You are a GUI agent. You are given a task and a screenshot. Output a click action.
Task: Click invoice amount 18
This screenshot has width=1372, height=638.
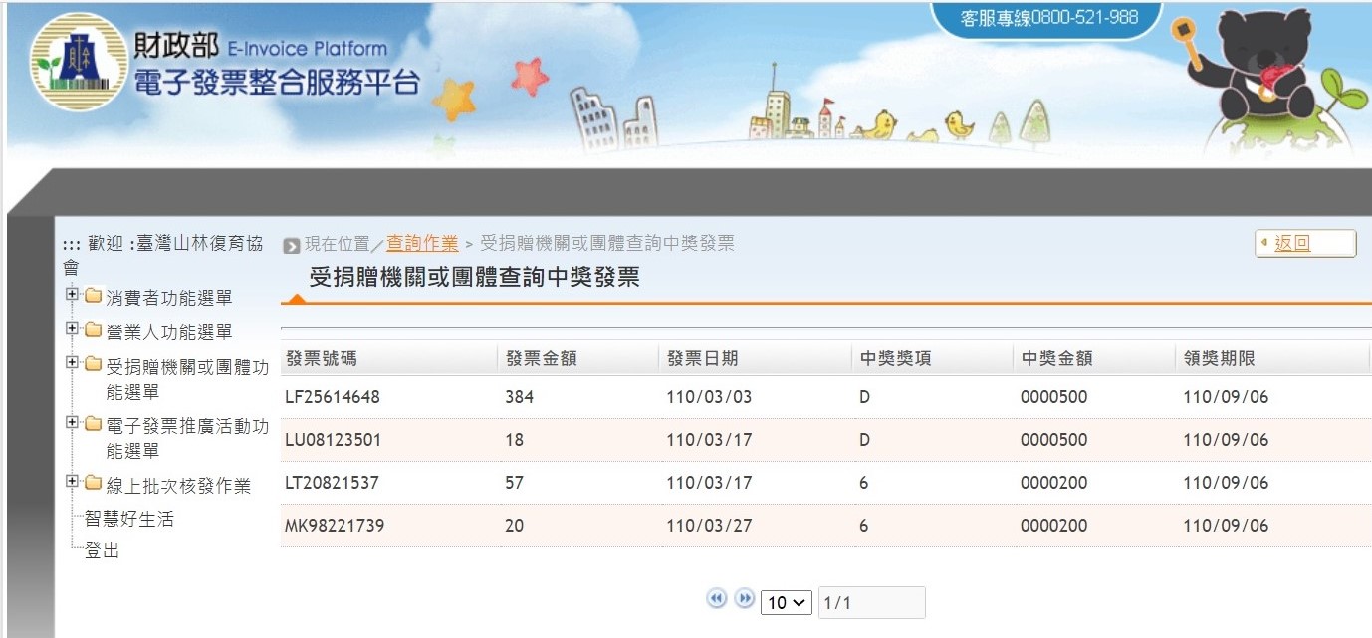(x=514, y=440)
